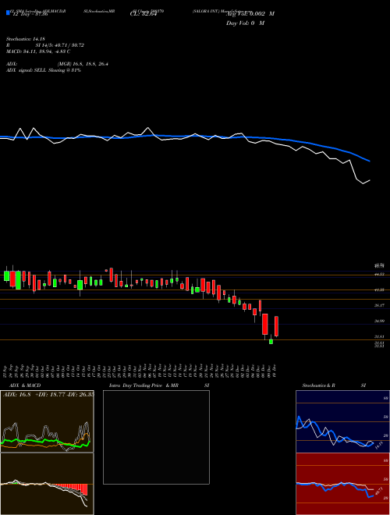
Task: Click 'ADX signal: SELL Slowing @ 81%' text
Action: [44, 70]
